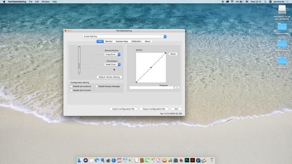Open Illustrator from the dock
This screenshot has width=292, height=164.
[x=193, y=160]
